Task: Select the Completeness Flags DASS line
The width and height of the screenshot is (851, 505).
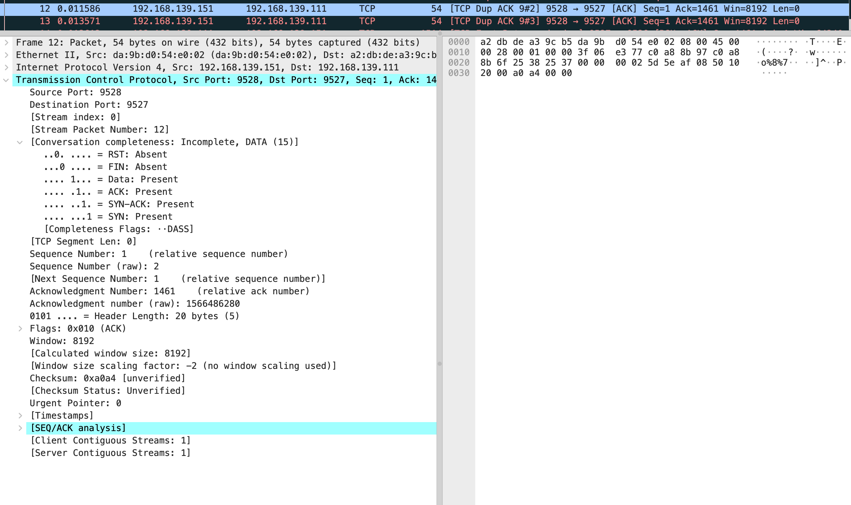Action: coord(119,229)
